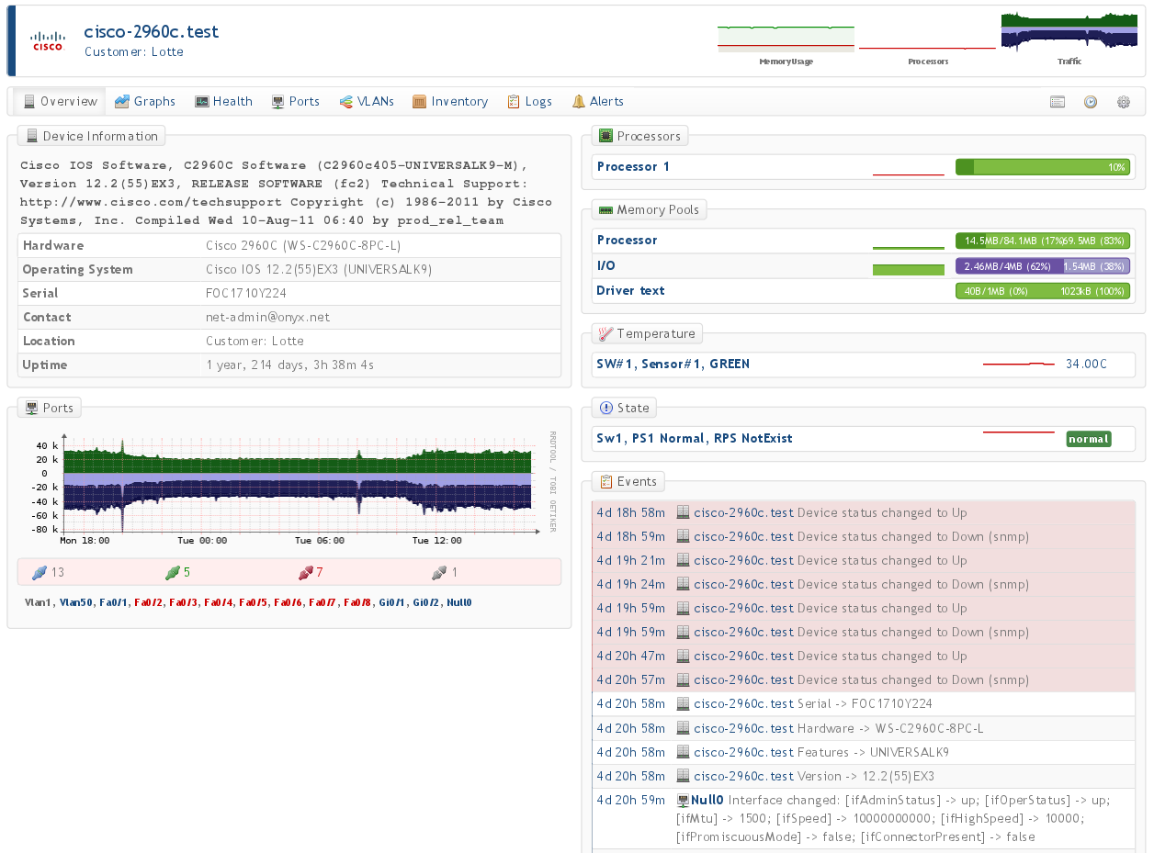Open the VLANs tab

pyautogui.click(x=367, y=102)
